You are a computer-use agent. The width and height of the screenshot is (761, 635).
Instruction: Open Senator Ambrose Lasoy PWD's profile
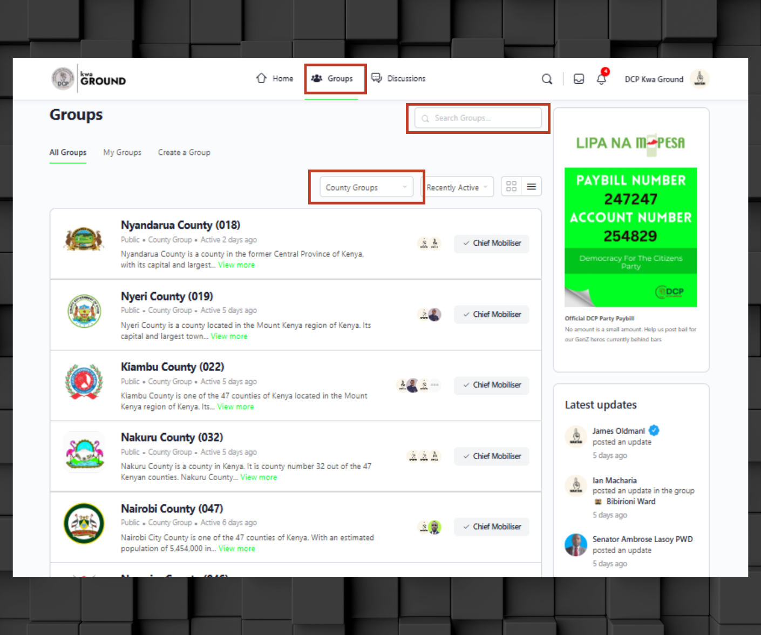642,539
